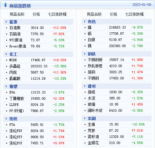Screen dimensions: 155x148
Task: Open the 不锈钢 commodity with price 17450.00
Action: [93, 78]
